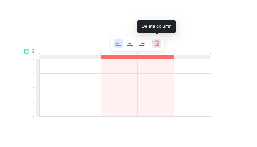Click the insert dot above the table's right edge
257x147 pixels.
click(x=211, y=54)
